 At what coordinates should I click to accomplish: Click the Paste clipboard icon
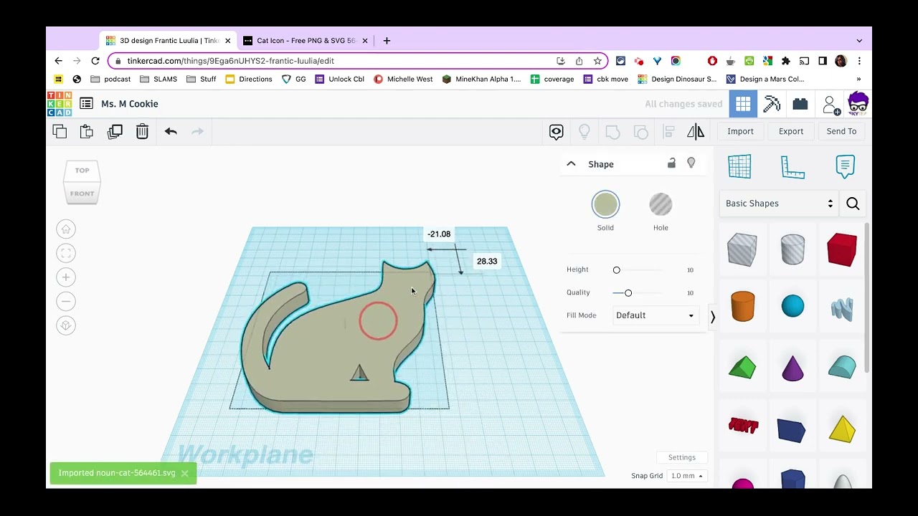(x=87, y=131)
